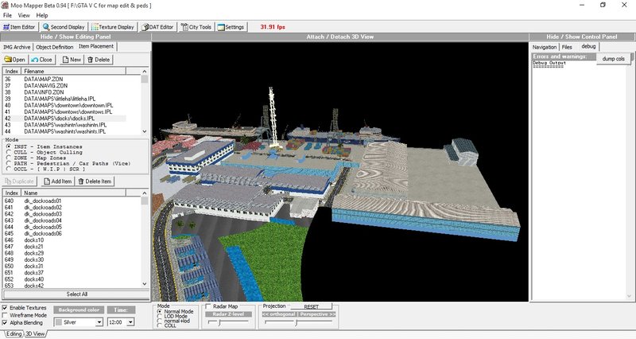Click item list scroll-up arrow
Viewport: 636px width, 339px height.
145,193
